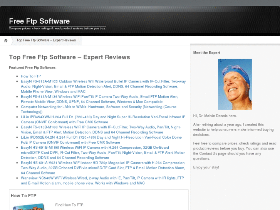Open the EasyN HS-691A-V031 HD 720p link
This screenshot has width=280, height=210.
coord(103,168)
